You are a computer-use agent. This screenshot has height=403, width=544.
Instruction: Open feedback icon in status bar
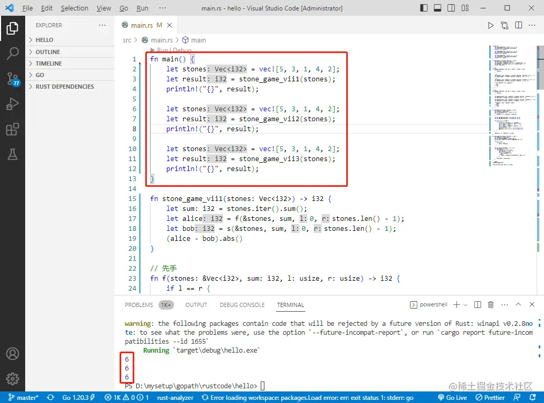(x=517, y=397)
